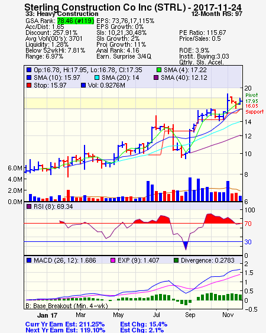Click the Jul date axis label
Screen dimensions: 266x333
pos(157,315)
